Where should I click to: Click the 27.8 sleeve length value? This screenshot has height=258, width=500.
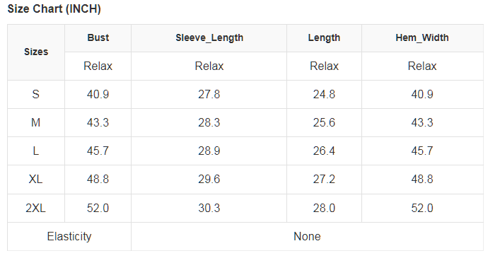[209, 94]
